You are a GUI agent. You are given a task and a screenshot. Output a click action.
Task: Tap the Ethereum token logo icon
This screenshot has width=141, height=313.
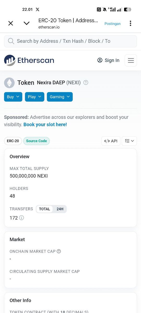[x=9, y=83]
